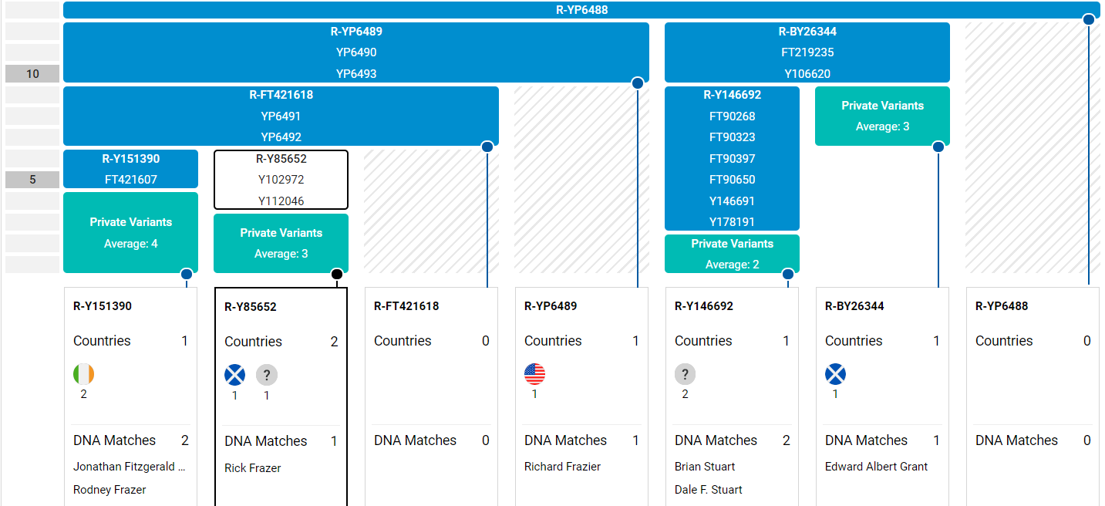
Task: Click the United States flag under R-YP6489
Action: (534, 374)
